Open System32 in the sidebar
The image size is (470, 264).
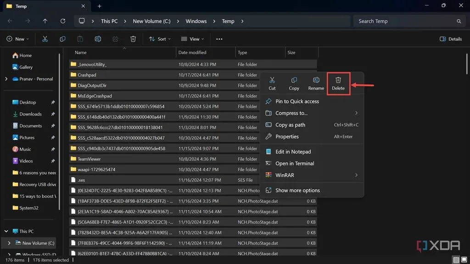coord(25,208)
